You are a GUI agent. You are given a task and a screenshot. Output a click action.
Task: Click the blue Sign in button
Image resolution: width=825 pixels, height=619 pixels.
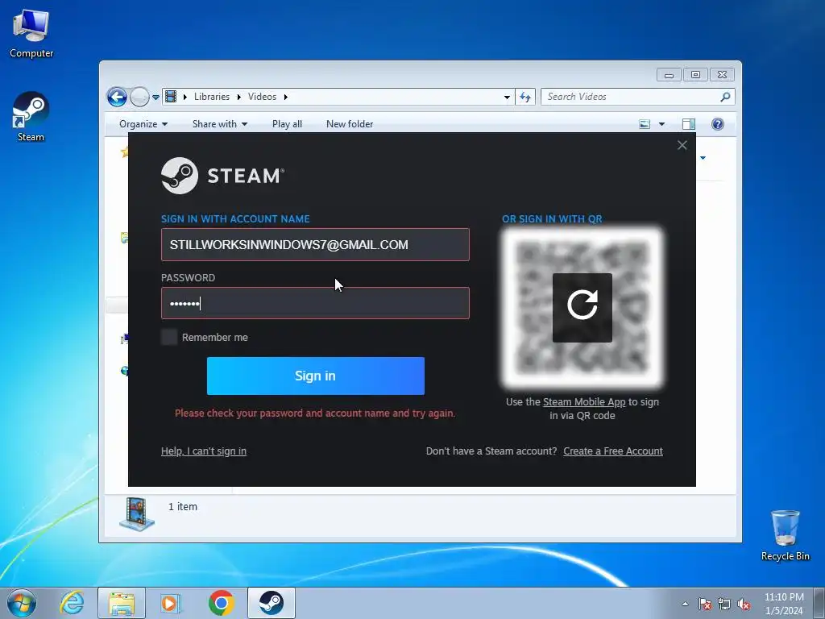point(316,376)
